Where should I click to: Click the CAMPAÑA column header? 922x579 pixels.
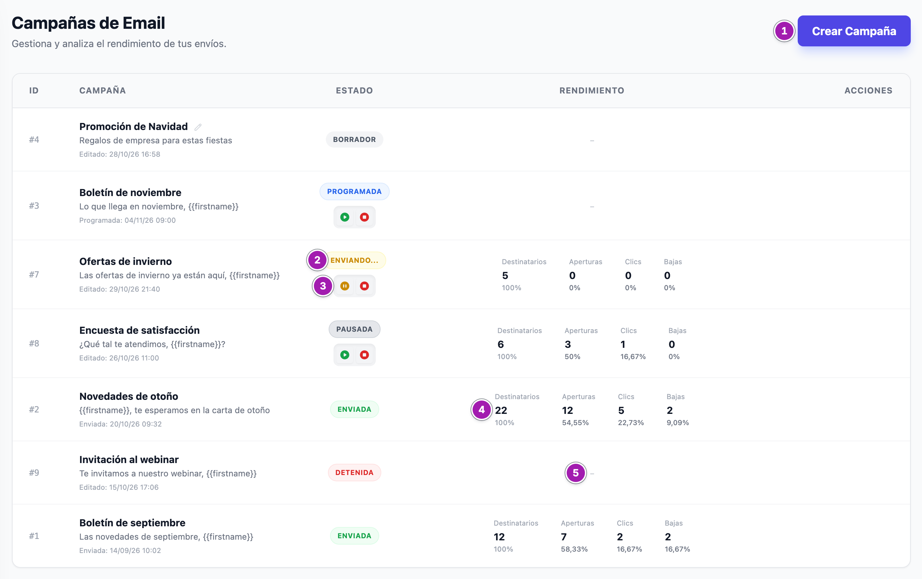coord(103,90)
